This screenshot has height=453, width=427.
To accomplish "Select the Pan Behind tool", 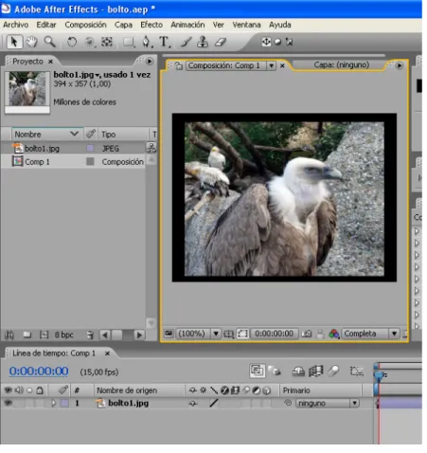I will [107, 42].
